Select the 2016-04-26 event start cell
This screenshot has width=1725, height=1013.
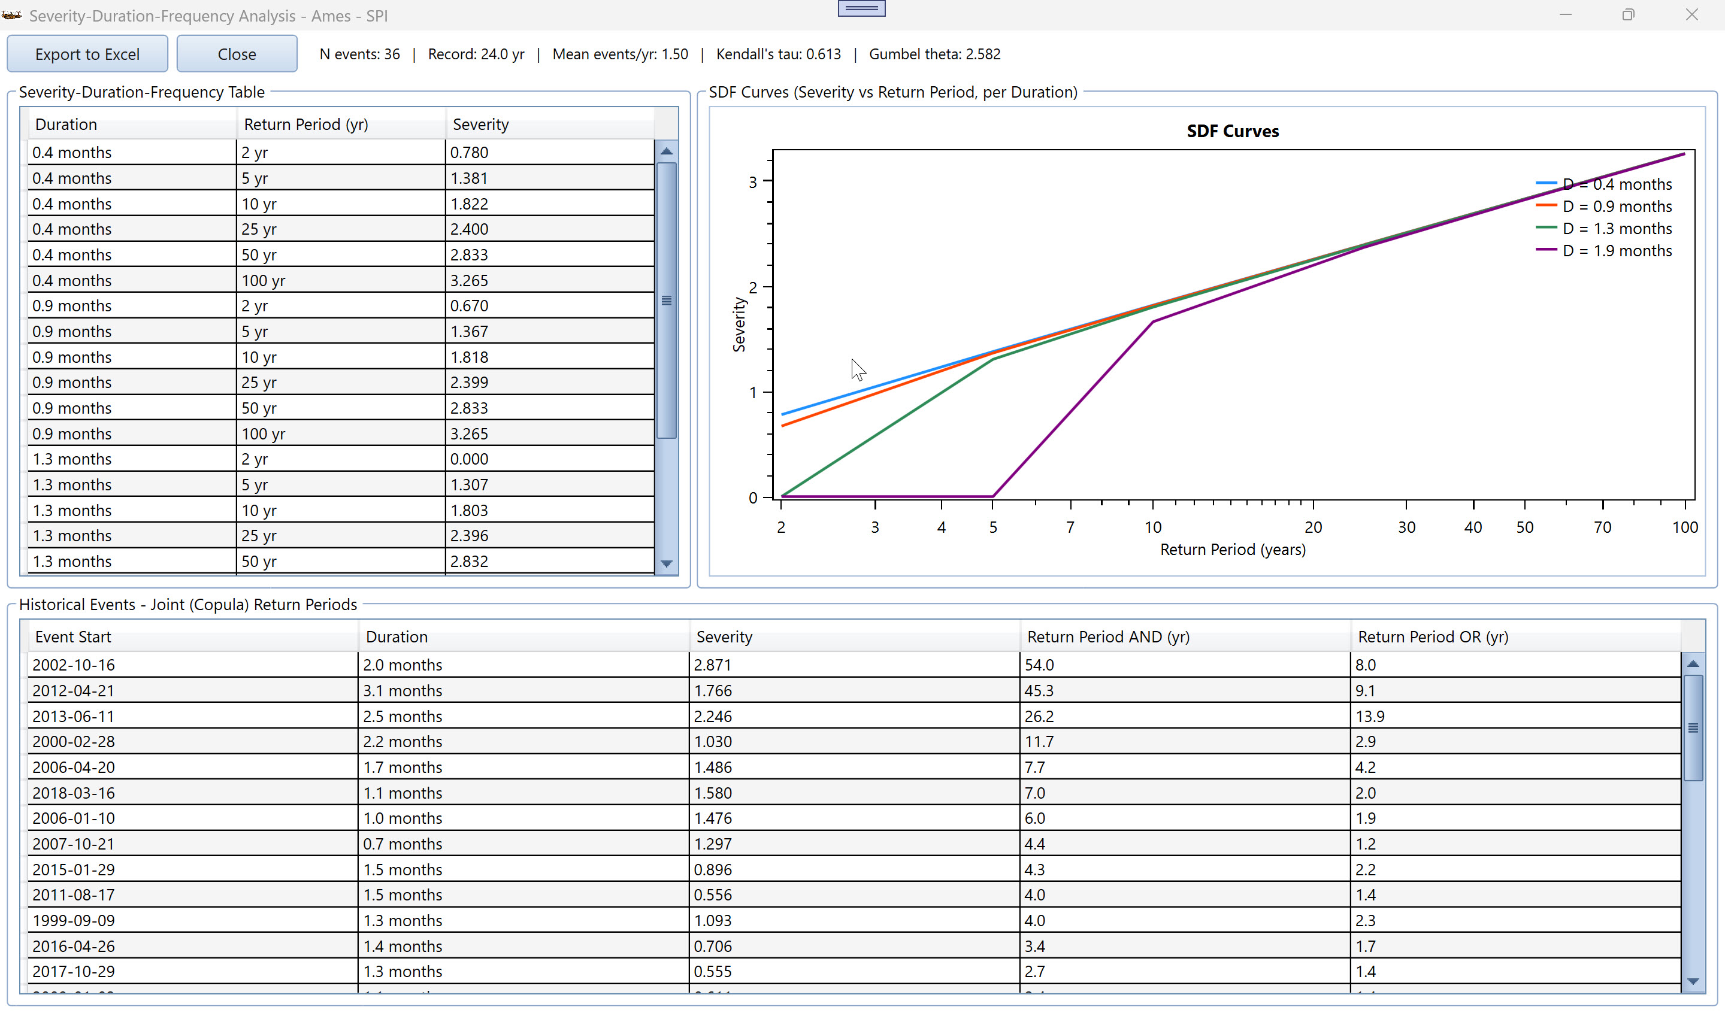pos(193,946)
